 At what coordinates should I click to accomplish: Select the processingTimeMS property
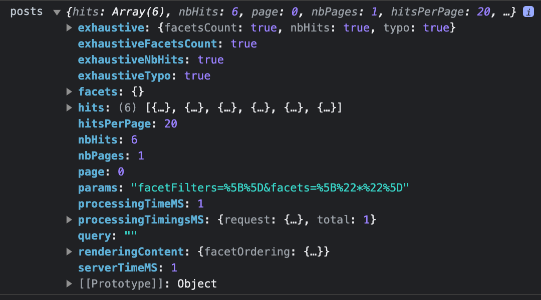coord(131,203)
